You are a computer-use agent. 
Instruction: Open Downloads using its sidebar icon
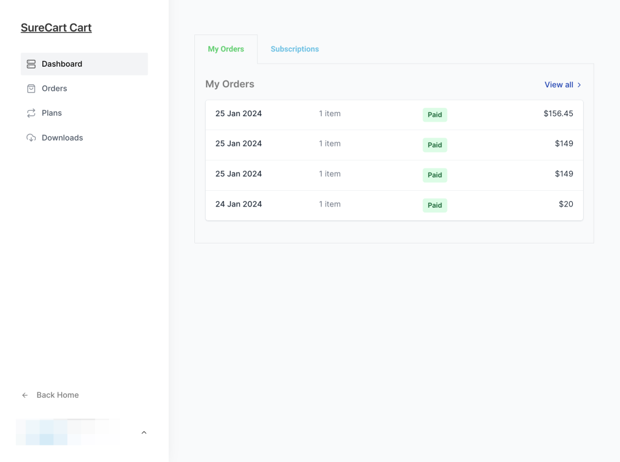tap(31, 137)
